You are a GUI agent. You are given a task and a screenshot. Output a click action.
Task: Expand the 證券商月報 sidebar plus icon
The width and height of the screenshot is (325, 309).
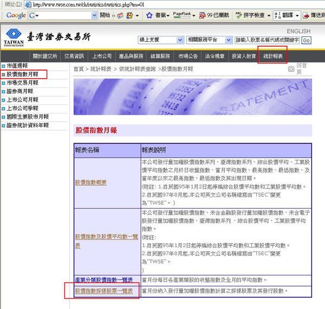3,92
